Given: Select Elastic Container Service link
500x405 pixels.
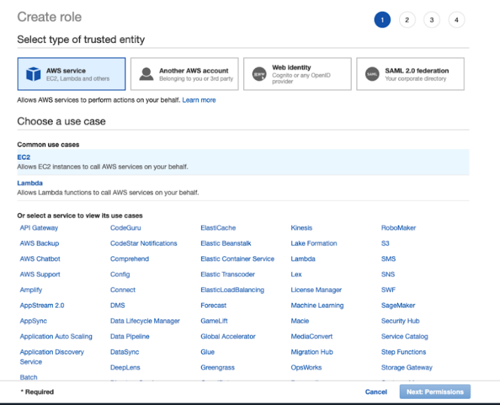Looking at the screenshot, I should pyautogui.click(x=237, y=259).
